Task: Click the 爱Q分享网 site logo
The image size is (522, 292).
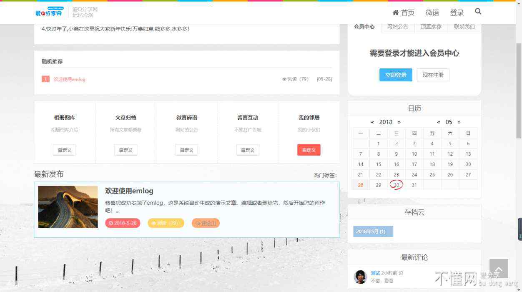Action: [x=49, y=12]
